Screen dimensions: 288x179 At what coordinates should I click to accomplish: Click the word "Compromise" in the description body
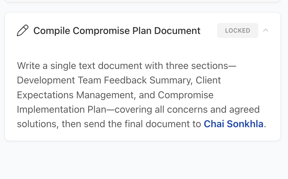click(x=186, y=95)
